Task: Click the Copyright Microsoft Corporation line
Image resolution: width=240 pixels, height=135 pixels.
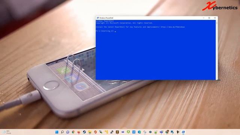Action: [x=124, y=23]
